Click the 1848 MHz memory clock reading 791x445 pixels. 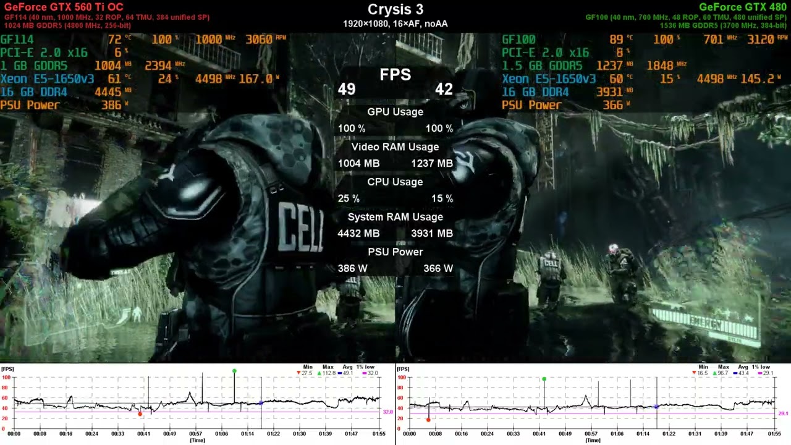click(667, 66)
